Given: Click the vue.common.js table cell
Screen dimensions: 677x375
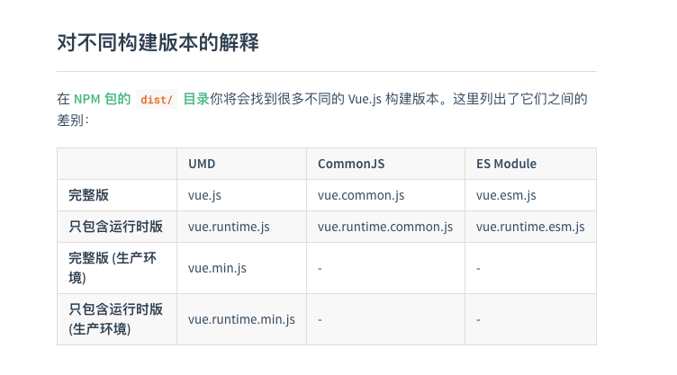Looking at the screenshot, I should pyautogui.click(x=385, y=195).
